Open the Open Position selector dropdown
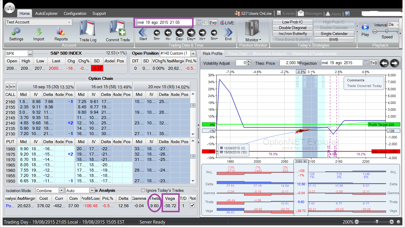This screenshot has width=405, height=228. [x=193, y=53]
